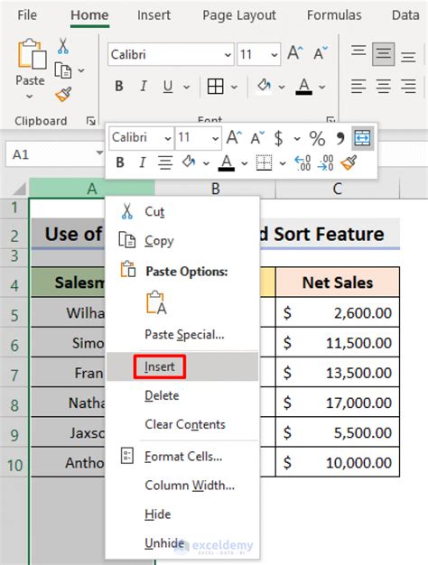The height and width of the screenshot is (565, 428).
Task: Toggle Italic in the ribbon Font group
Action: coord(144,87)
